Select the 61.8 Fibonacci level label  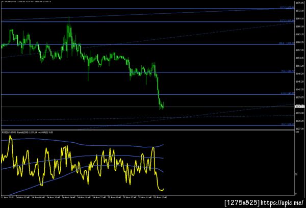(x=287, y=93)
